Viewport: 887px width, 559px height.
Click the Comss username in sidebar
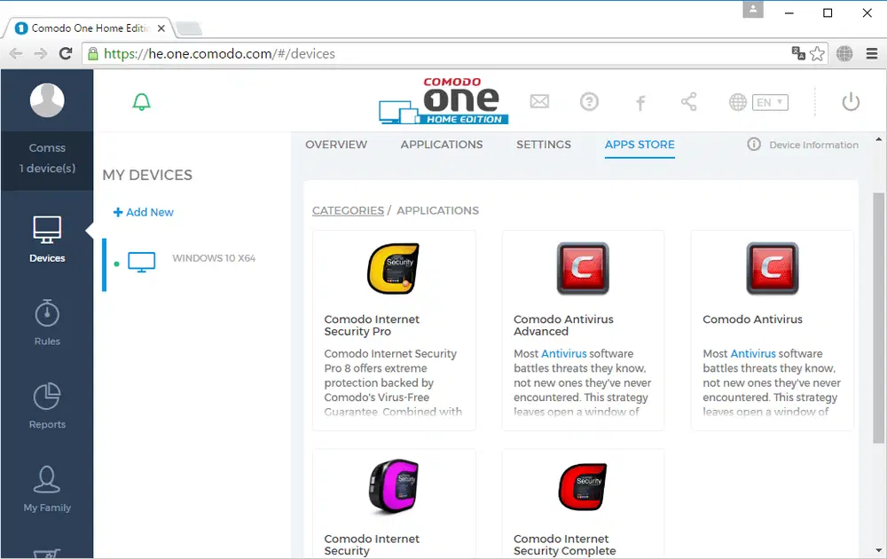[x=47, y=147]
